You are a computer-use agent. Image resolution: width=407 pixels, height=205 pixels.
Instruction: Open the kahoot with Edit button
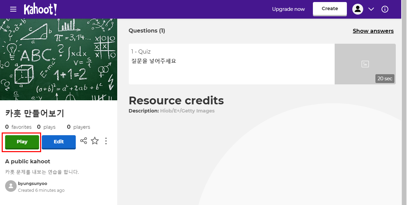(x=59, y=142)
